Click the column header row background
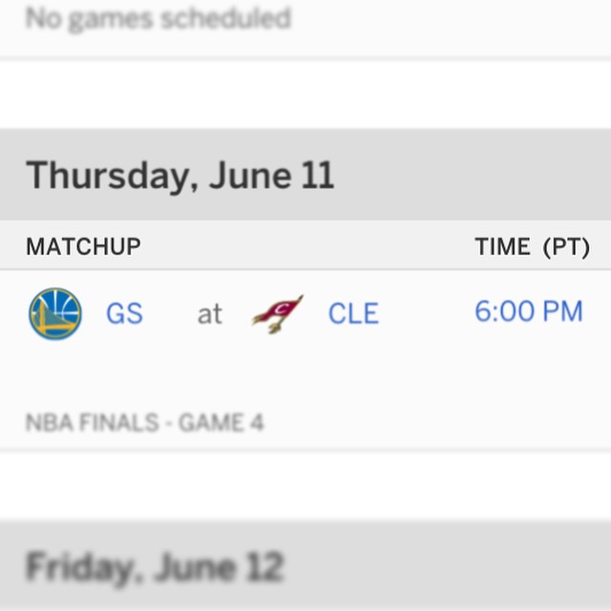Viewport: 611px width, 611px height. 305,245
